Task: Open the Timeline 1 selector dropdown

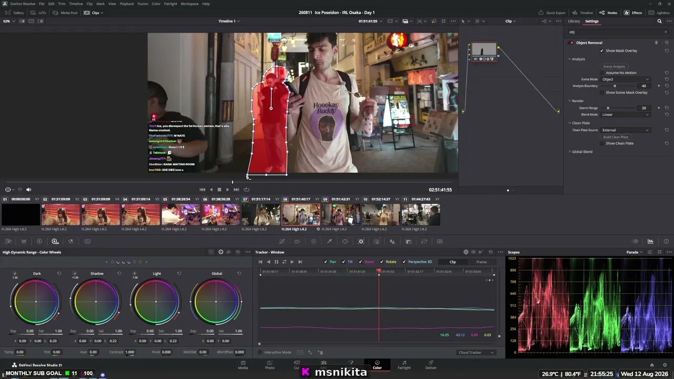Action: [229, 21]
